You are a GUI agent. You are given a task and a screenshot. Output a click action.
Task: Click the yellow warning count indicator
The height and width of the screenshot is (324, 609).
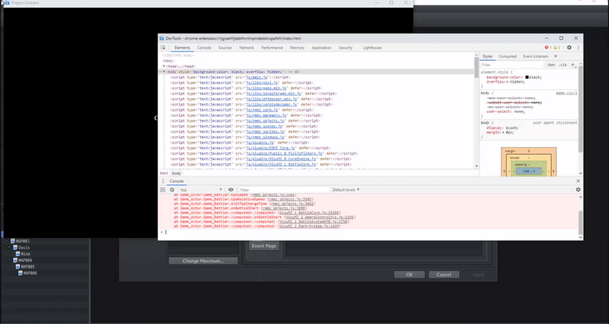click(x=557, y=48)
